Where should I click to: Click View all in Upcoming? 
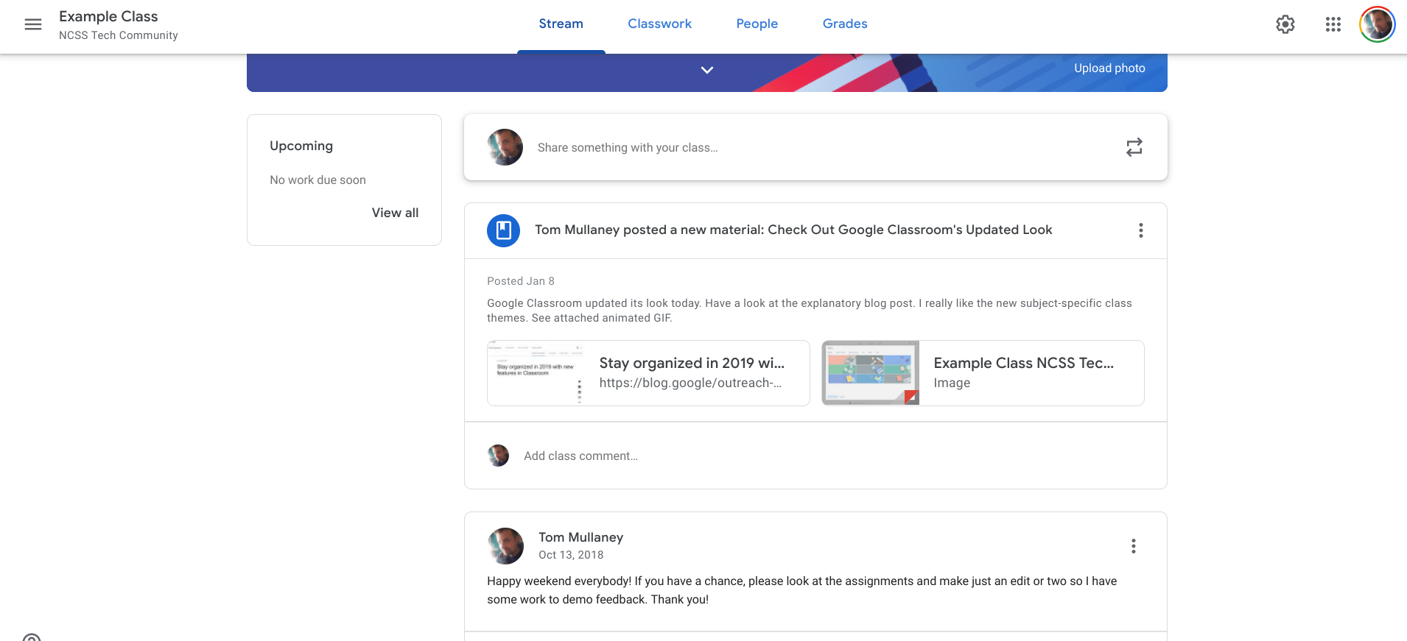click(x=395, y=213)
